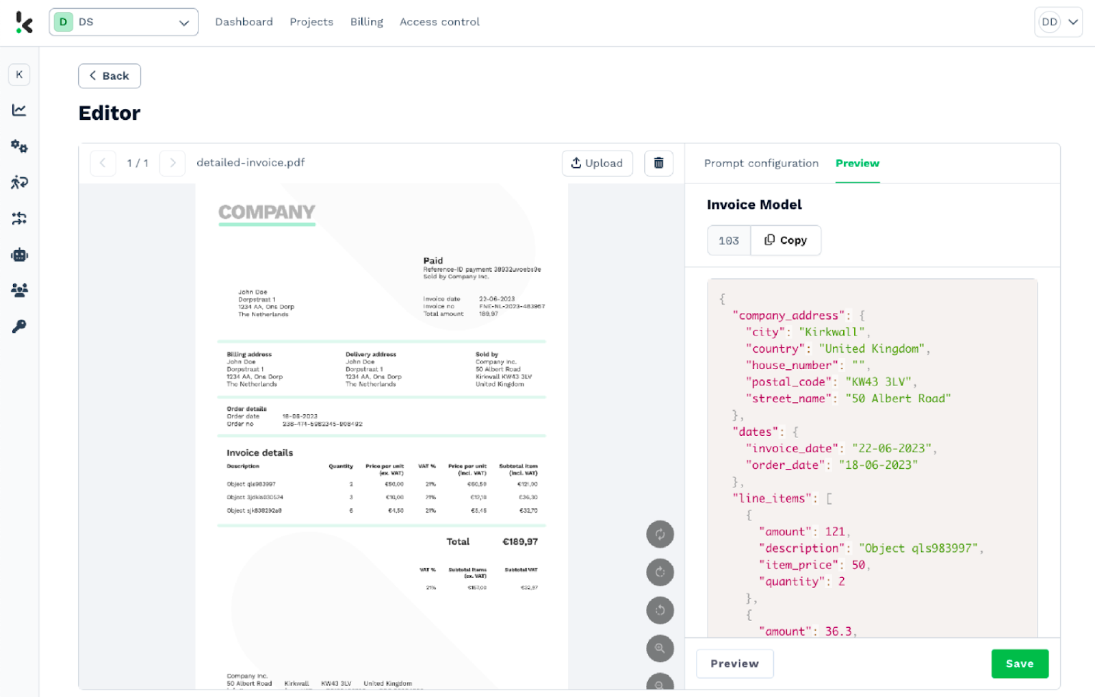The width and height of the screenshot is (1095, 697).
Task: Reset the document view with the refresh icon
Action: click(660, 534)
